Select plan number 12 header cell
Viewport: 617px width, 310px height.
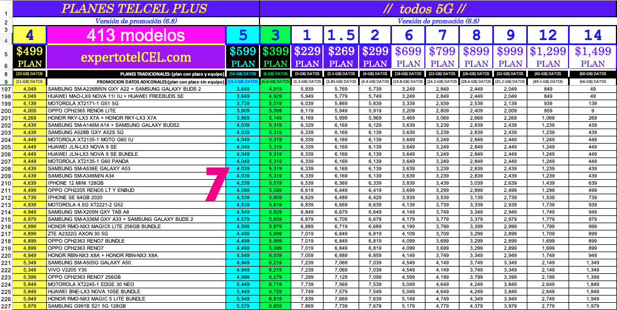(548, 36)
